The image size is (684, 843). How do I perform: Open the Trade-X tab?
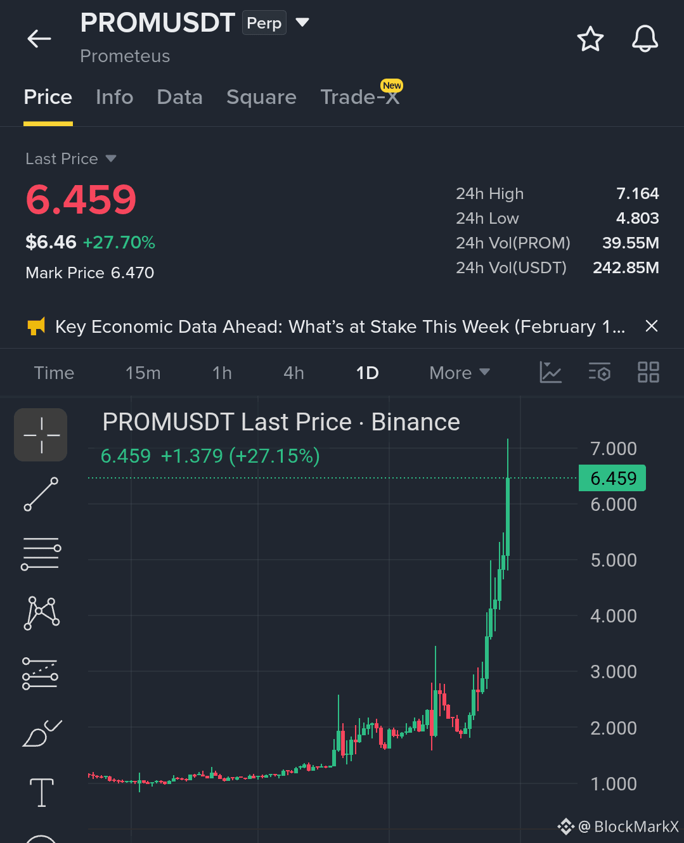pyautogui.click(x=361, y=97)
